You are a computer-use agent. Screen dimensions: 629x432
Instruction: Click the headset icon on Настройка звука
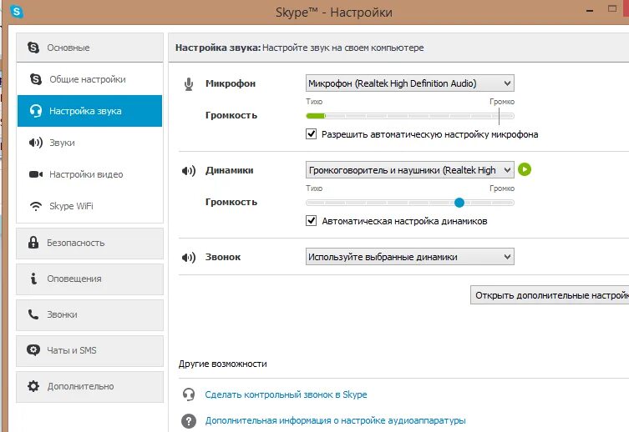pos(36,111)
